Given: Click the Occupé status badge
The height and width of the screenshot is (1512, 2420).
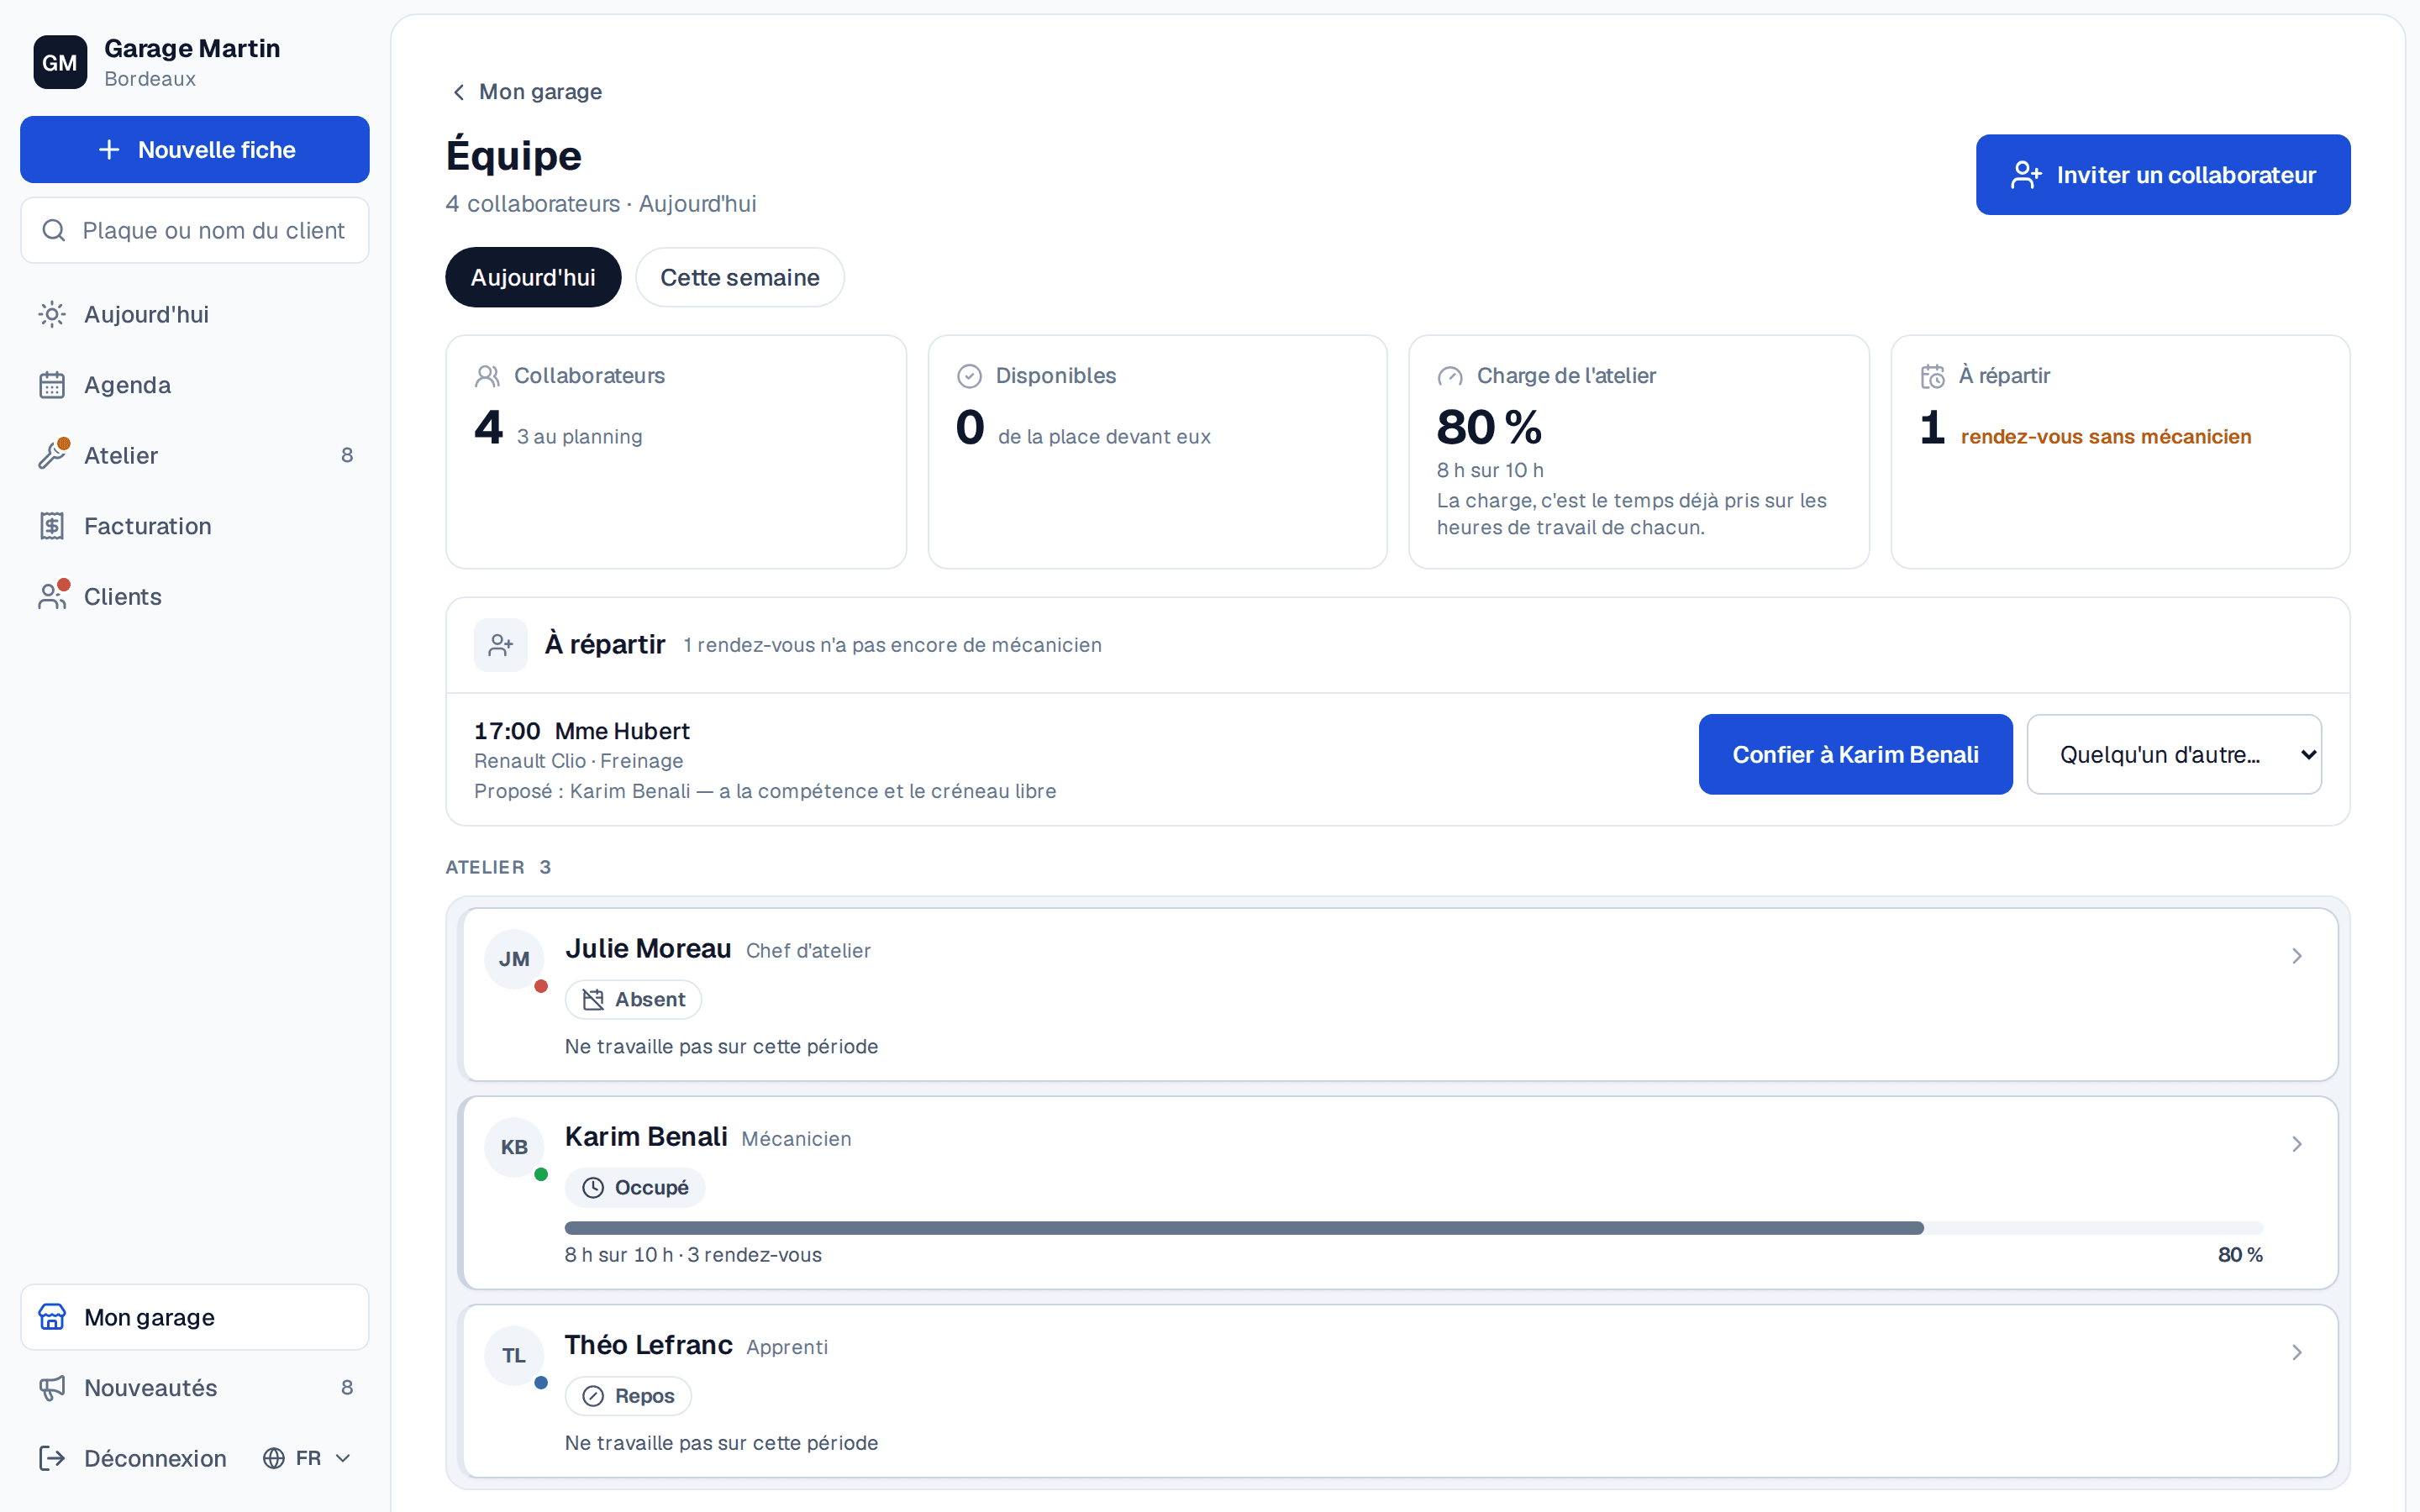Looking at the screenshot, I should point(635,1187).
